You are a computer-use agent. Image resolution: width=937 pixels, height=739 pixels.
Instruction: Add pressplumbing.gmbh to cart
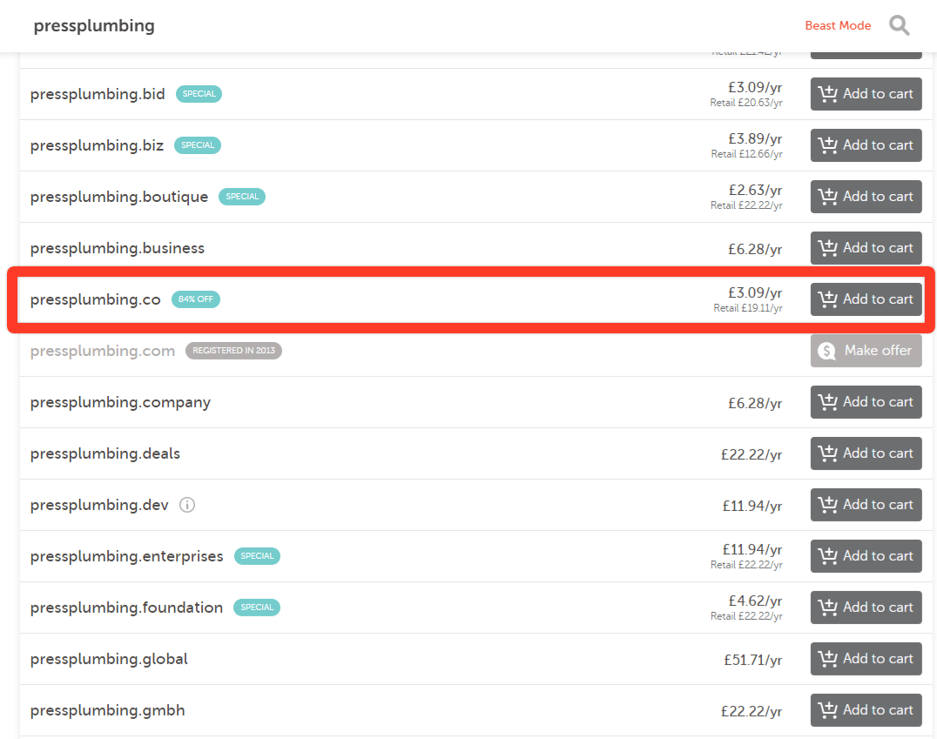pyautogui.click(x=866, y=710)
